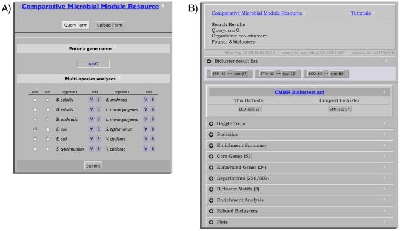
Task: Expand the Enrichment Analysis section
Action: click(x=299, y=200)
